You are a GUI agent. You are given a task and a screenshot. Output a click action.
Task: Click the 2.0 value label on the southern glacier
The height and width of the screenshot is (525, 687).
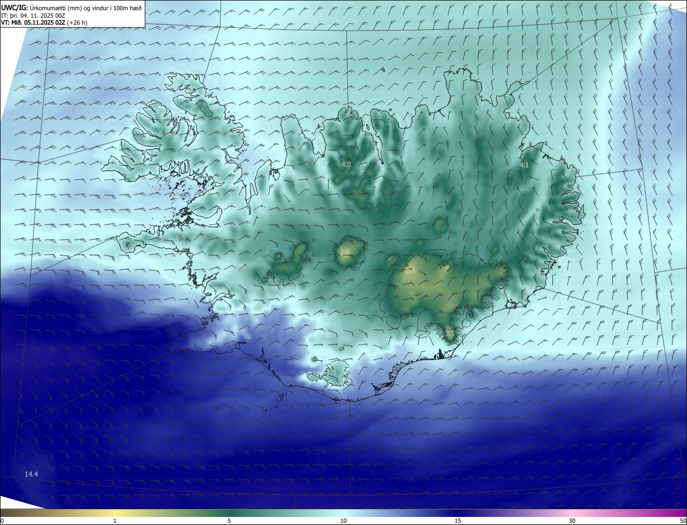(x=331, y=373)
